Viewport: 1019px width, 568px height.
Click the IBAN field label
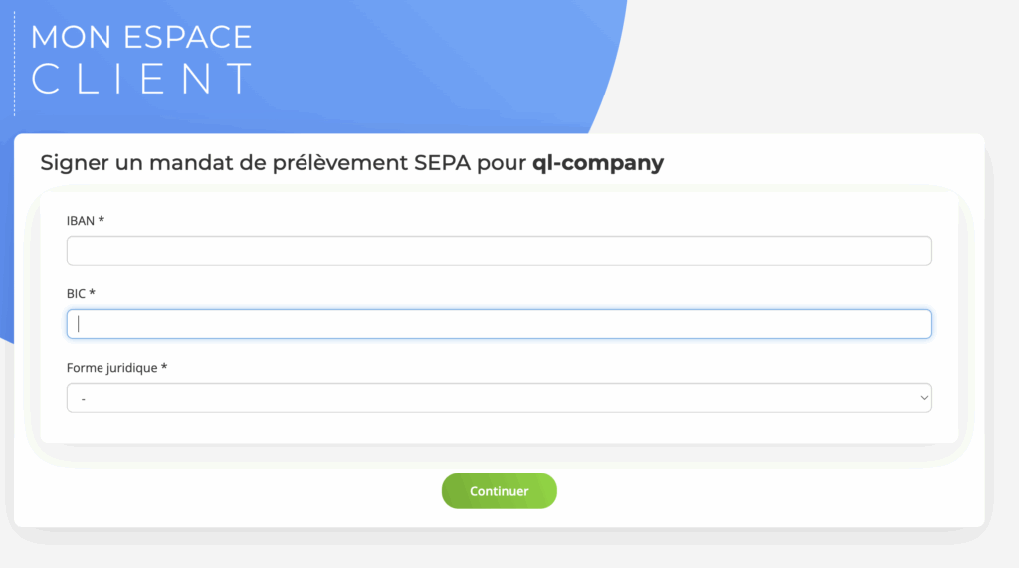point(81,220)
